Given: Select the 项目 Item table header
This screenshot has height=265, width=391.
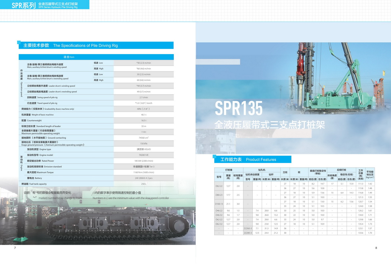Looking at the screenshot, I should coord(69,57).
